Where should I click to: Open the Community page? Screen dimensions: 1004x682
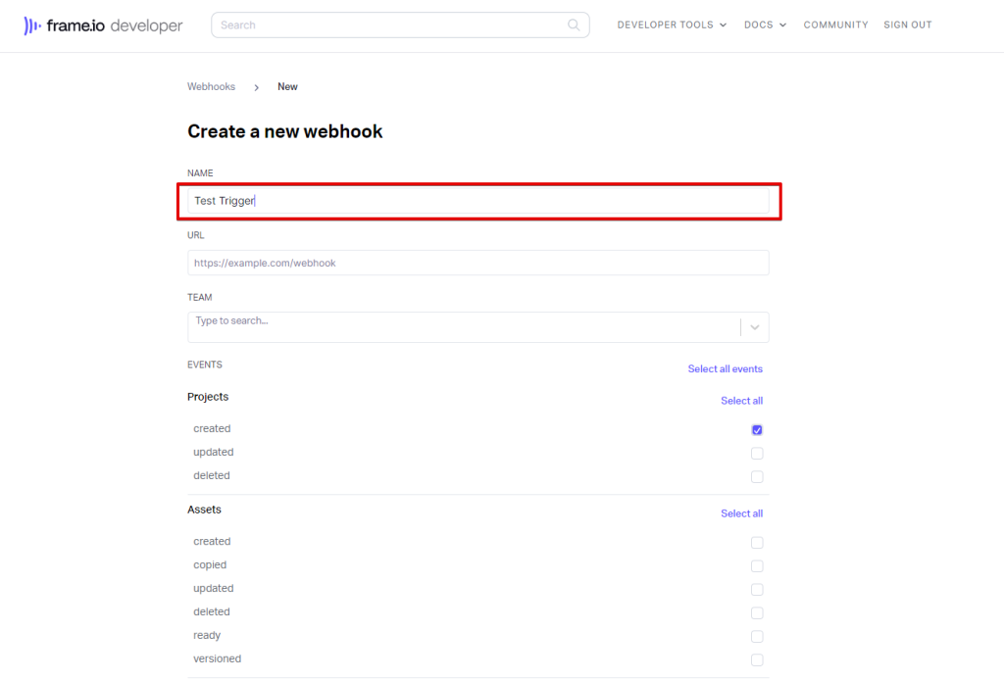coord(835,25)
